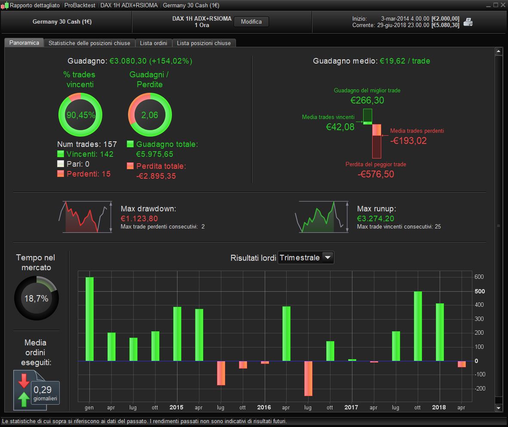Click the winning trades percentage donut chart
Screen dimensions: 508x427
(80, 115)
